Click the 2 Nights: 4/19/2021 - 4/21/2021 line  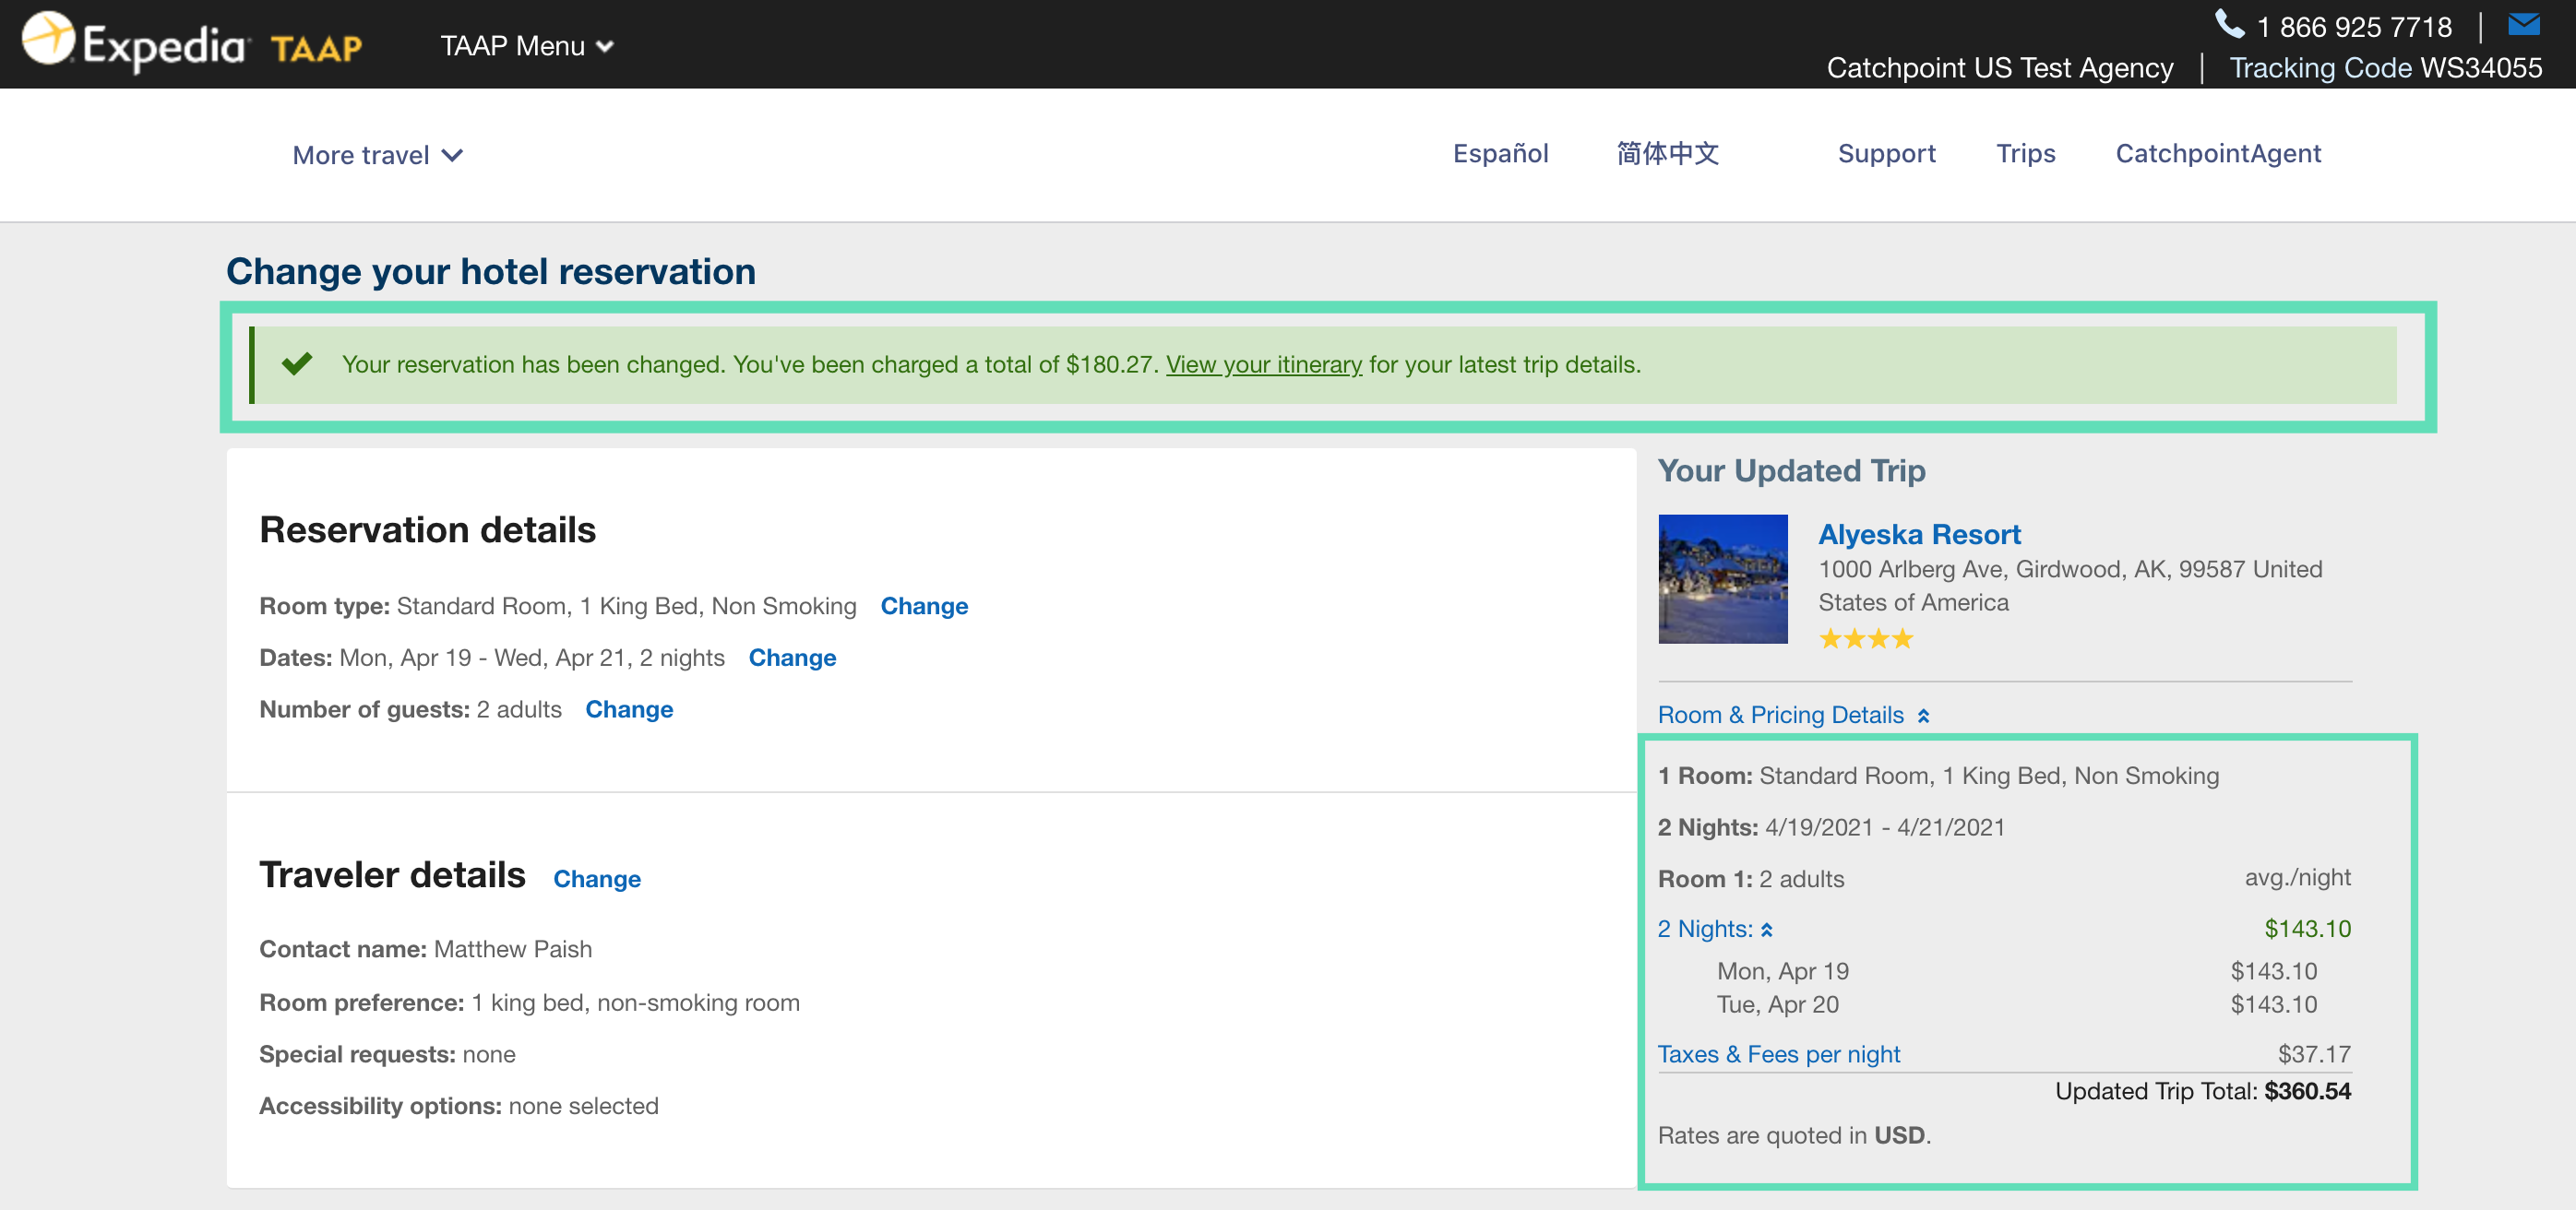(1830, 827)
